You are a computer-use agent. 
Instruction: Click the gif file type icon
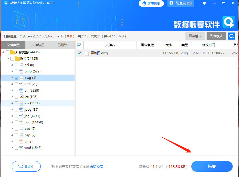21,90
